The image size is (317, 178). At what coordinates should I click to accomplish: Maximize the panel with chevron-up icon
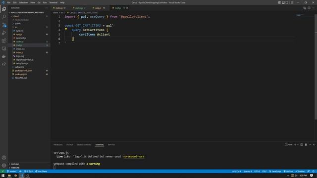pos(310,145)
